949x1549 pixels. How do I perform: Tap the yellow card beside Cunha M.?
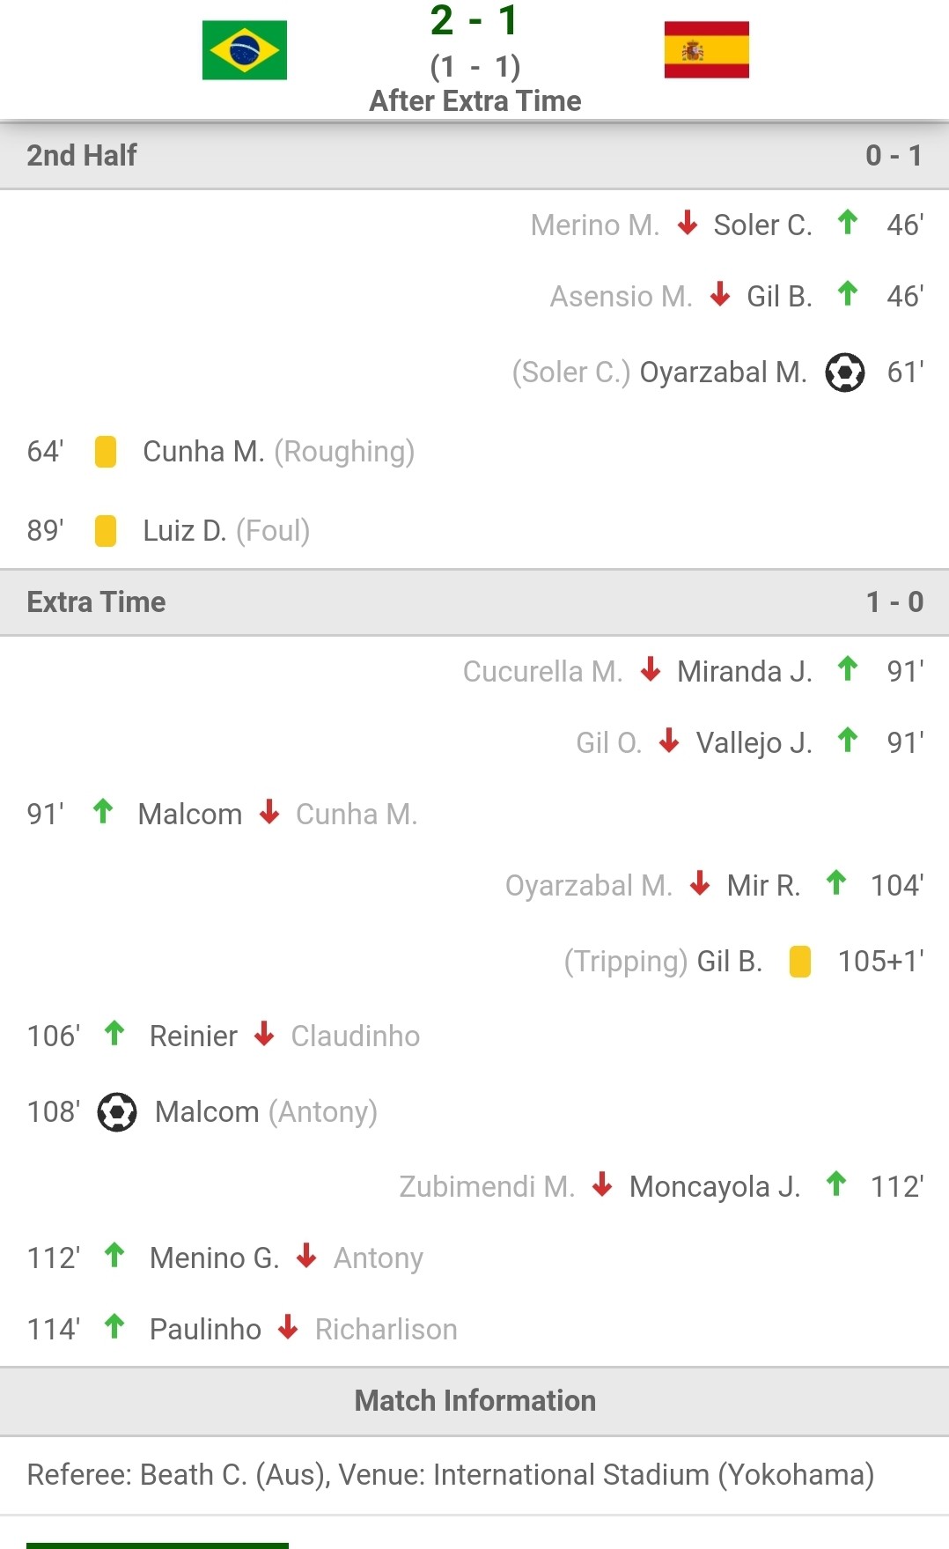(x=106, y=452)
